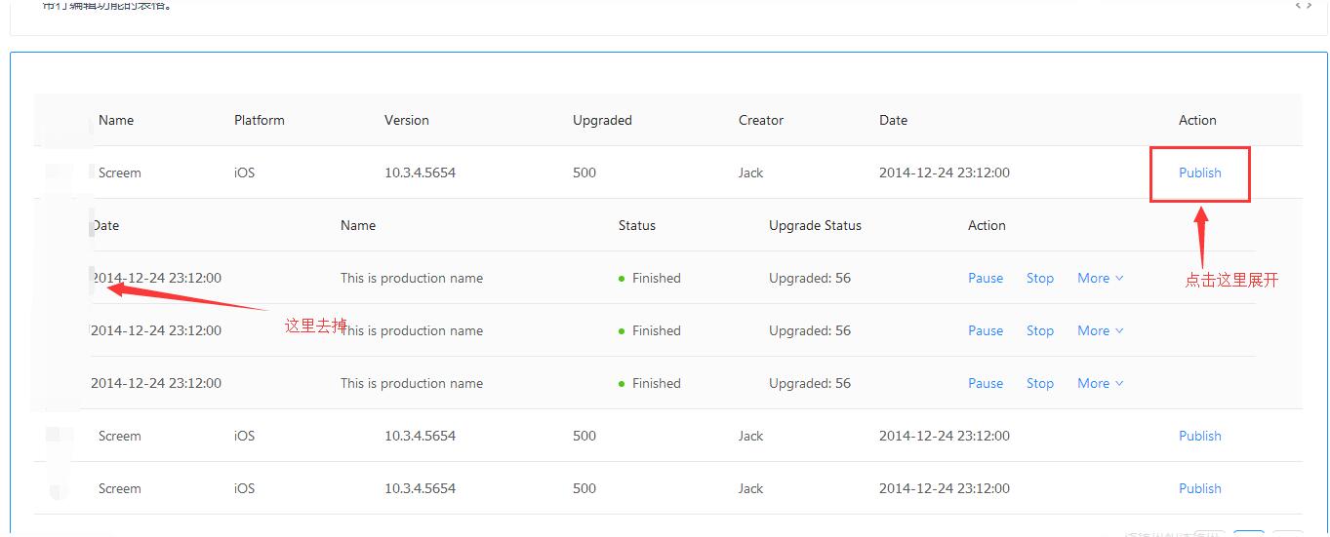Expand the More menu in second nested row
The image size is (1330, 537).
tap(1100, 330)
